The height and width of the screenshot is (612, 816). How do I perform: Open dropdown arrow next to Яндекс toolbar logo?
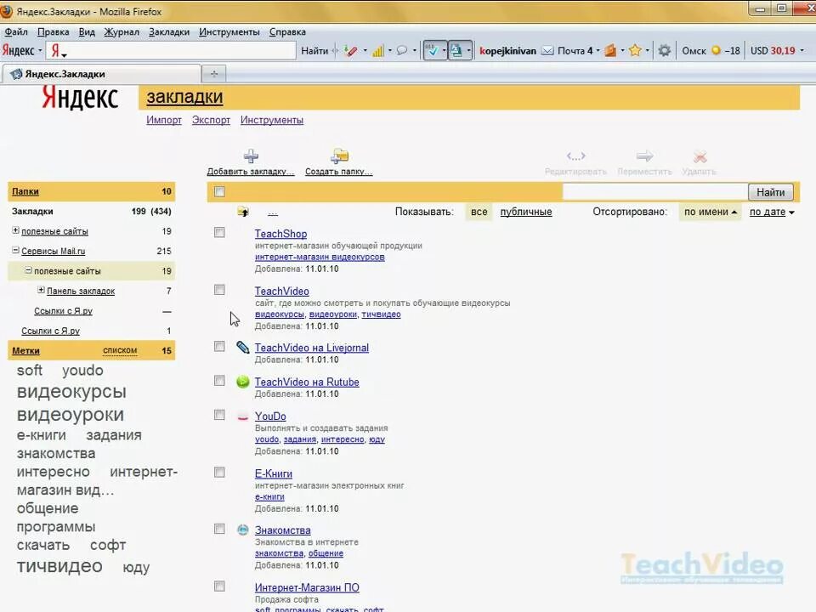tap(40, 51)
